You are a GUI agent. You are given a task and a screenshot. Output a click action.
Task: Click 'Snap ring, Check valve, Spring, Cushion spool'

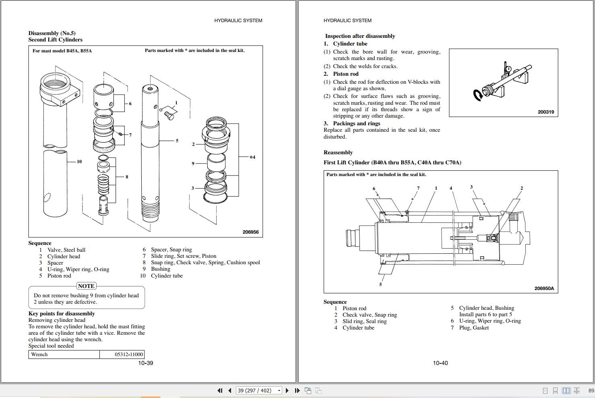coord(205,262)
